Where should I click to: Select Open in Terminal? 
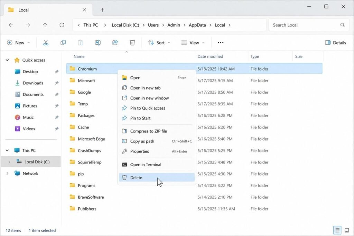point(157,164)
